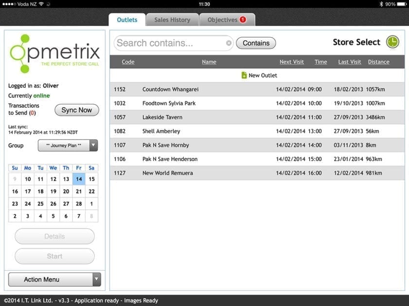Sort outlets by the Name column
Image resolution: width=409 pixels, height=306 pixels.
[x=209, y=62]
